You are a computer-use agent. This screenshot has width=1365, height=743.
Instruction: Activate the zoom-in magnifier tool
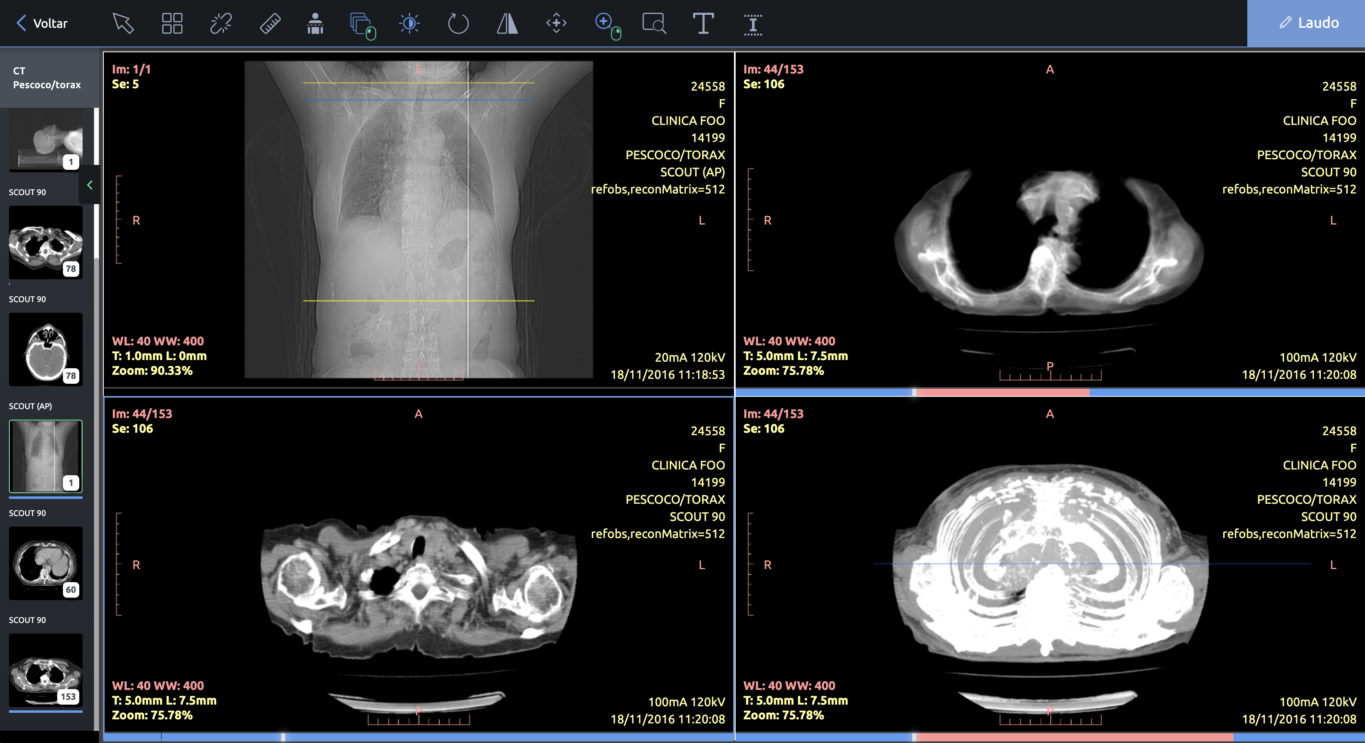click(607, 26)
